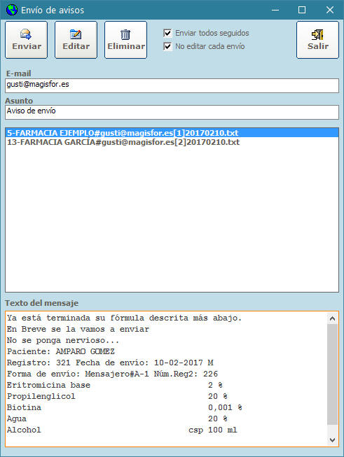The height and width of the screenshot is (457, 344).
Task: Click the Eliminar trash can icon
Action: click(125, 34)
